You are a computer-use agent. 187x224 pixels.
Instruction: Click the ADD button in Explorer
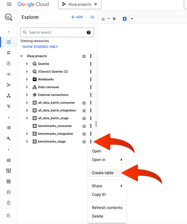(x=77, y=17)
